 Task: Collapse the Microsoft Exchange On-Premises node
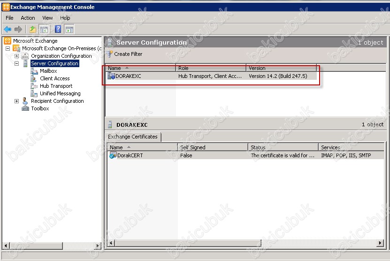(x=8, y=48)
